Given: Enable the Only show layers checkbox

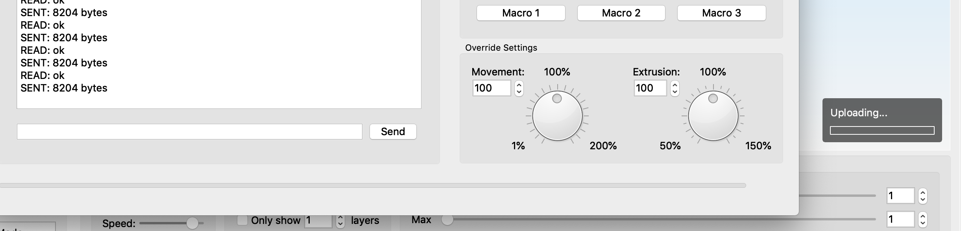Looking at the screenshot, I should pos(242,220).
